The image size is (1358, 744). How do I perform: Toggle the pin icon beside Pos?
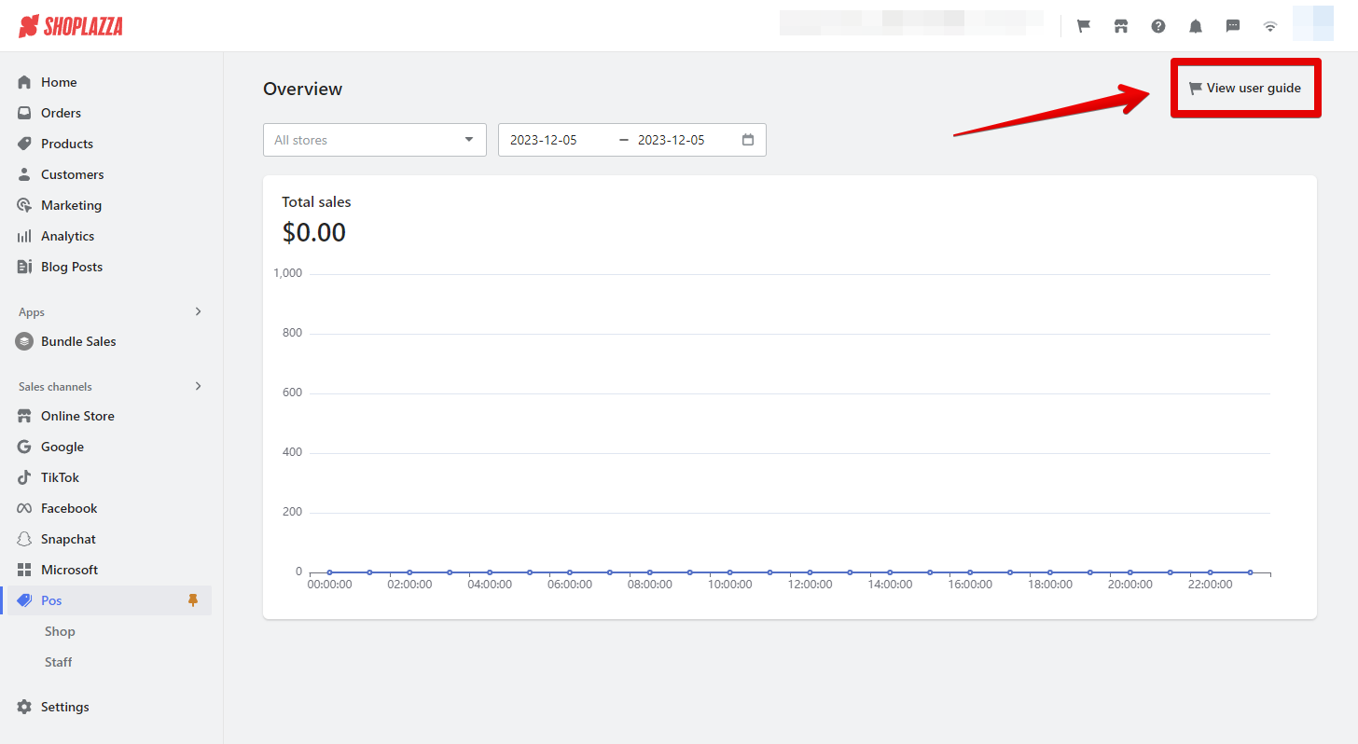pos(193,600)
